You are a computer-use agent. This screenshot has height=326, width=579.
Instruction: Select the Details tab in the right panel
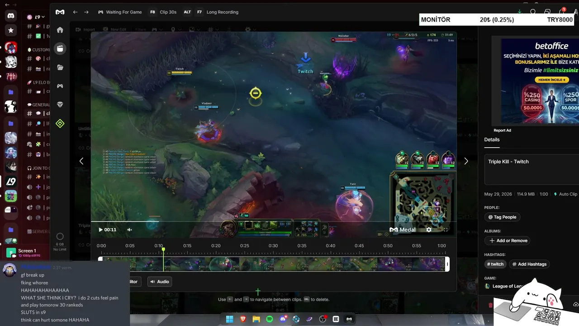point(492,140)
